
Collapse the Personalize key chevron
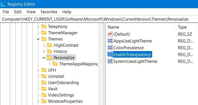(x=44, y=58)
